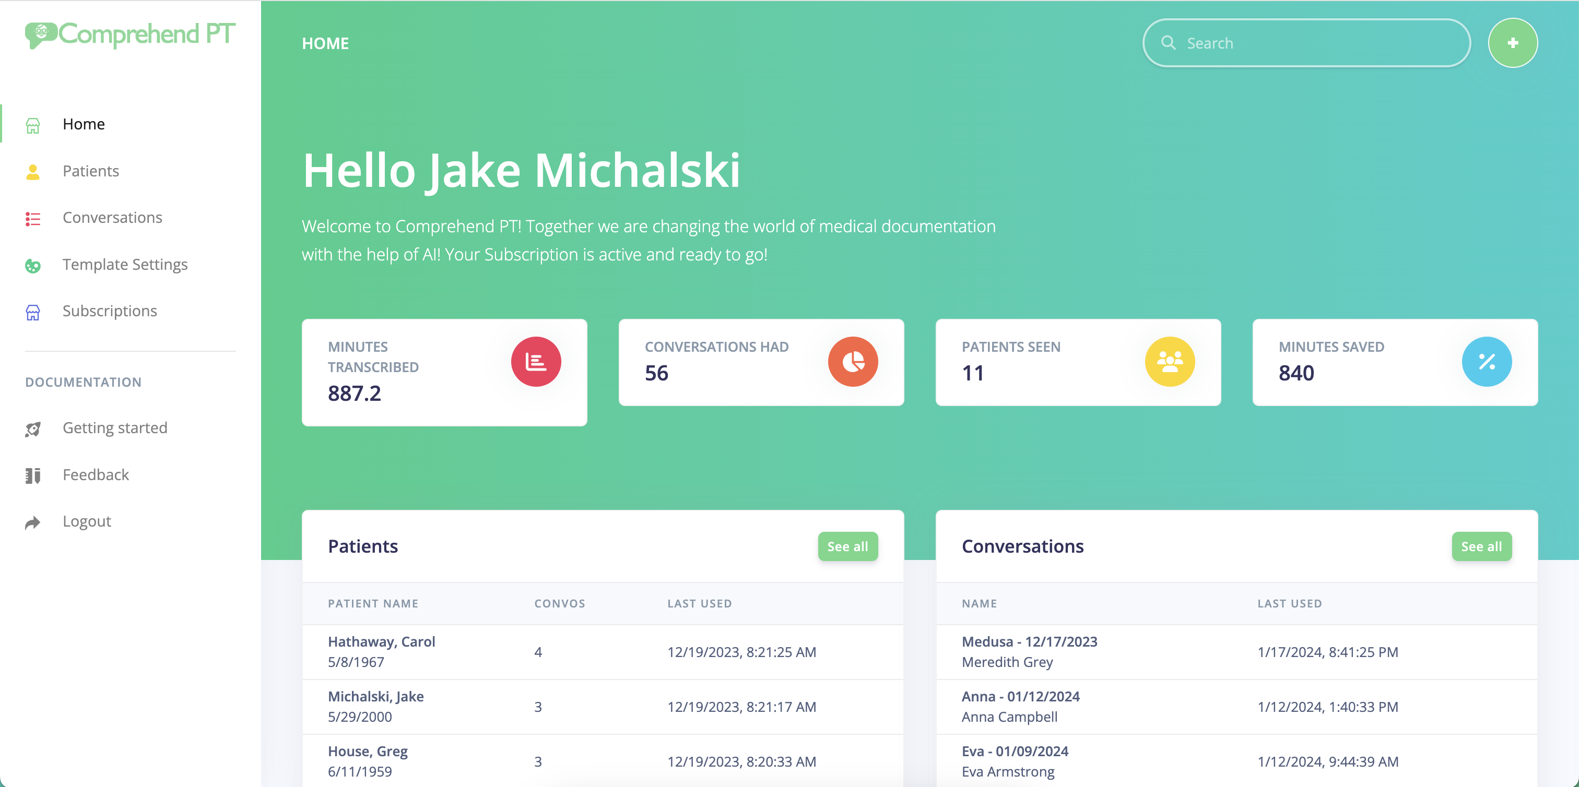1579x787 pixels.
Task: Click the Minutes Saved blue percent icon
Action: coord(1487,361)
